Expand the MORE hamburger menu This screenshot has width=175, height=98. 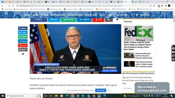pos(145,15)
